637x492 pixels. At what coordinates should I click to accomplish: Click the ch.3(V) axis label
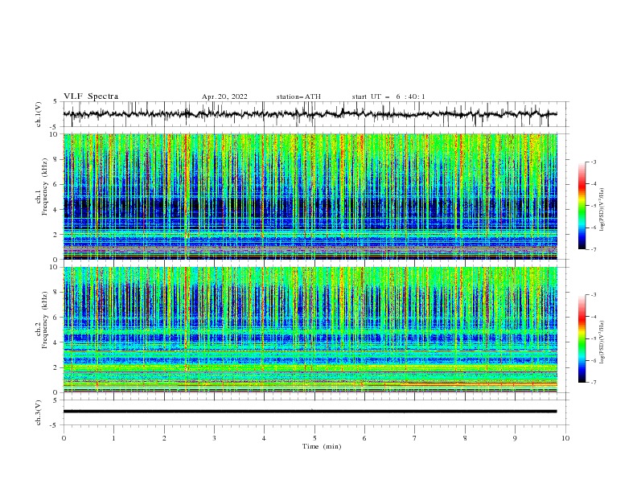click(x=39, y=412)
